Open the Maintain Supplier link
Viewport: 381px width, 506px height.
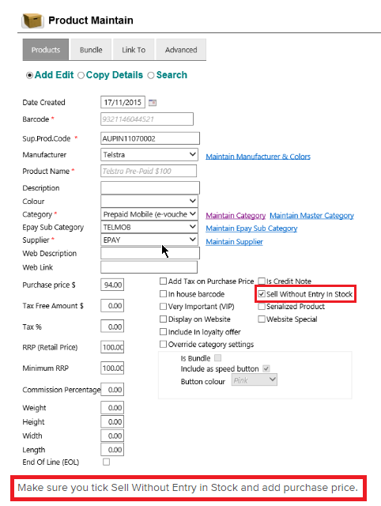coord(234,242)
